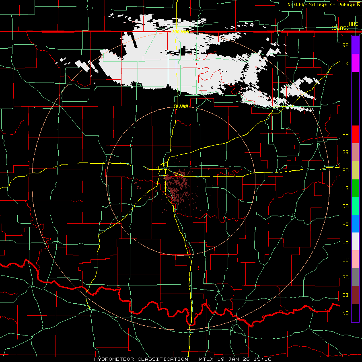Viewport: 362px width, 362px height.
Task: Click the 'HR' legend label
Action: [345, 188]
